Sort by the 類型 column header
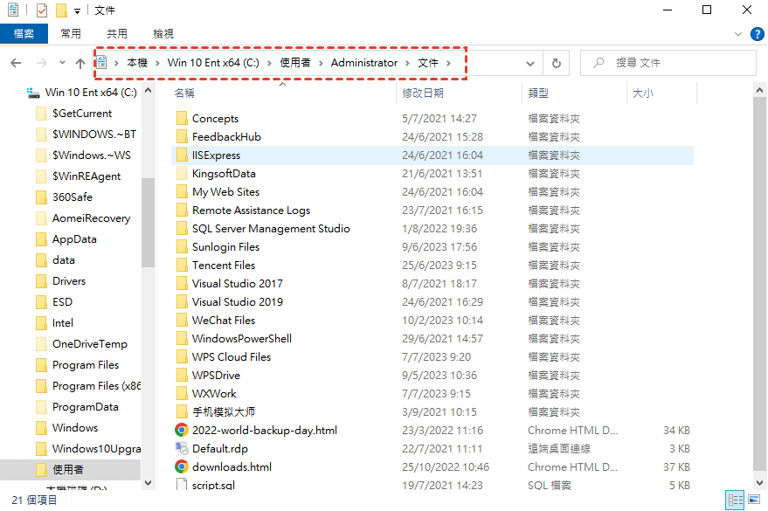 pos(538,93)
